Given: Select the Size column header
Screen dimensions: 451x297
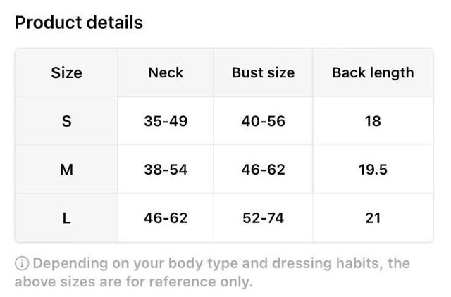Looking at the screenshot, I should (66, 72).
